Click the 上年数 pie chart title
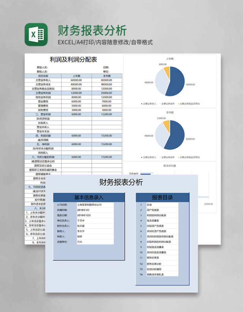This screenshot has height=312, width=243. click(x=170, y=59)
